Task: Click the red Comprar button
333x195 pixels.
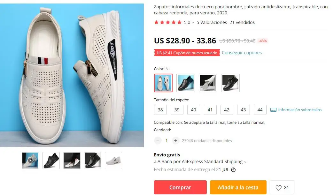Action: coord(180,187)
